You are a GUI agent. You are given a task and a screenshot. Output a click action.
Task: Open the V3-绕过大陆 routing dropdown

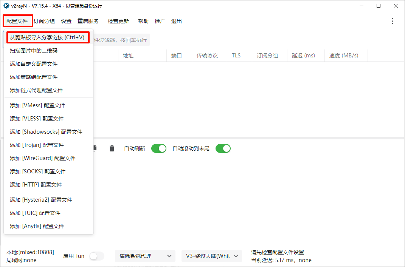tap(212, 256)
